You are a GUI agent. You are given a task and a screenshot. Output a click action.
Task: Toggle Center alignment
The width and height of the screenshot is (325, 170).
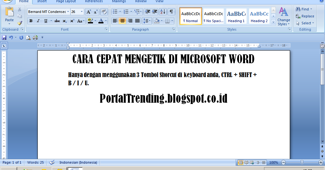123,21
